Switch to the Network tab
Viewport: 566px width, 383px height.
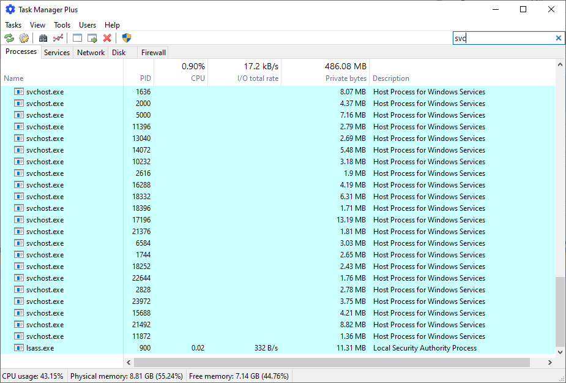[91, 53]
